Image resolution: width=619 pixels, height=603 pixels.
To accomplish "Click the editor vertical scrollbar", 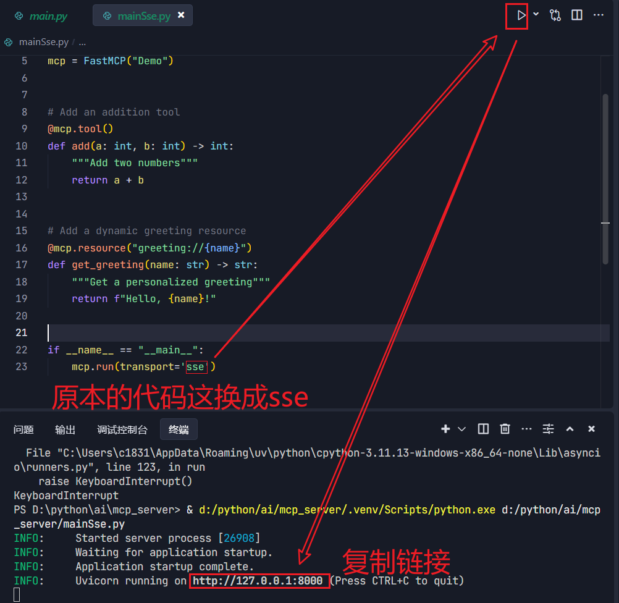I will [x=605, y=179].
